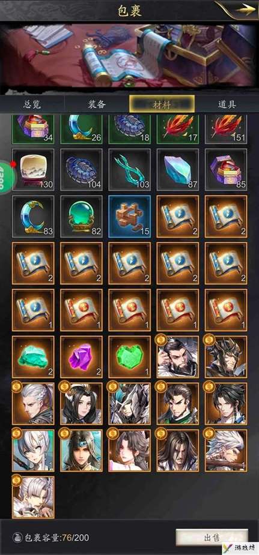The width and height of the screenshot is (259, 555).
Task: Select the landscape painting item with 130
Action: 33,170
